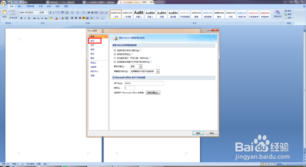Image resolution: width=306 pixels, height=167 pixels.
Task: Open the Select (选择) dropdown in 编辑
Action: point(289,18)
